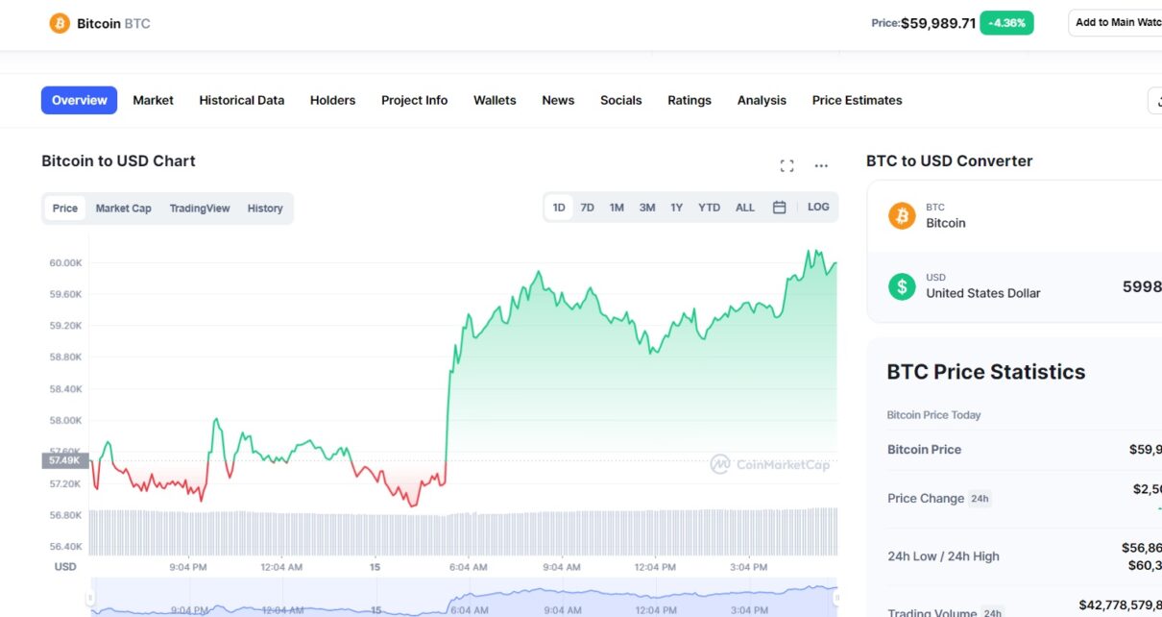1162x617 pixels.
Task: Click the "United States Dollar" converter text
Action: click(x=982, y=293)
